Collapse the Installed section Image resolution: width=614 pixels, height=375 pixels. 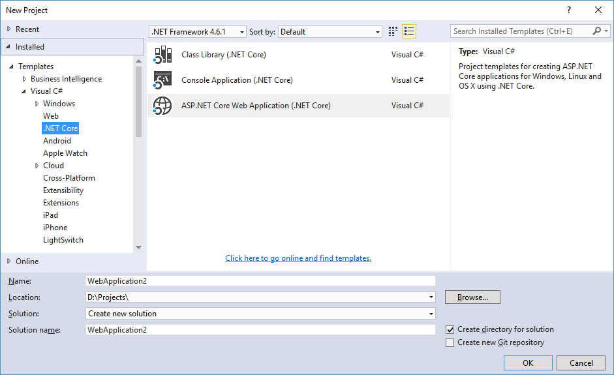(8, 46)
